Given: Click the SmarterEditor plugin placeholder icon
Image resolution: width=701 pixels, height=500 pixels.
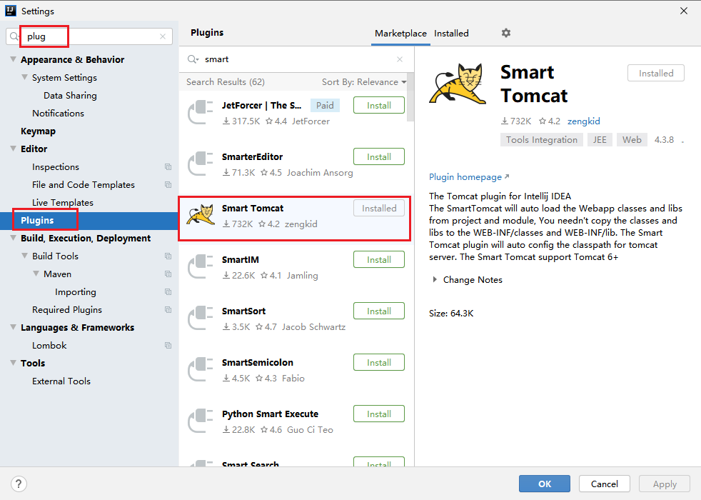Looking at the screenshot, I should 201,164.
